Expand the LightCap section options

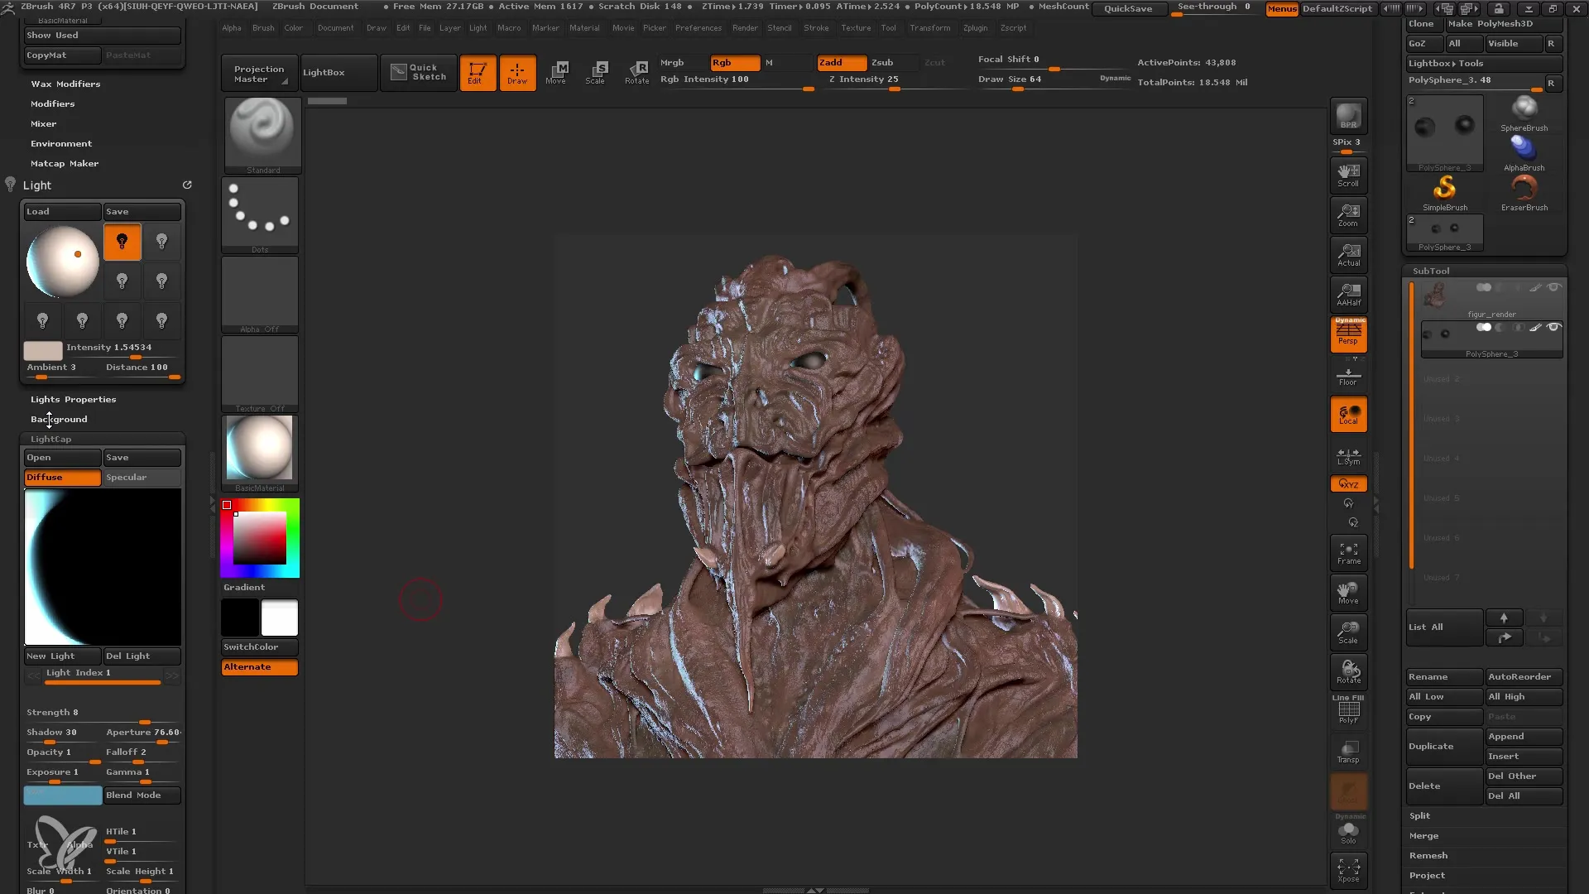click(51, 438)
